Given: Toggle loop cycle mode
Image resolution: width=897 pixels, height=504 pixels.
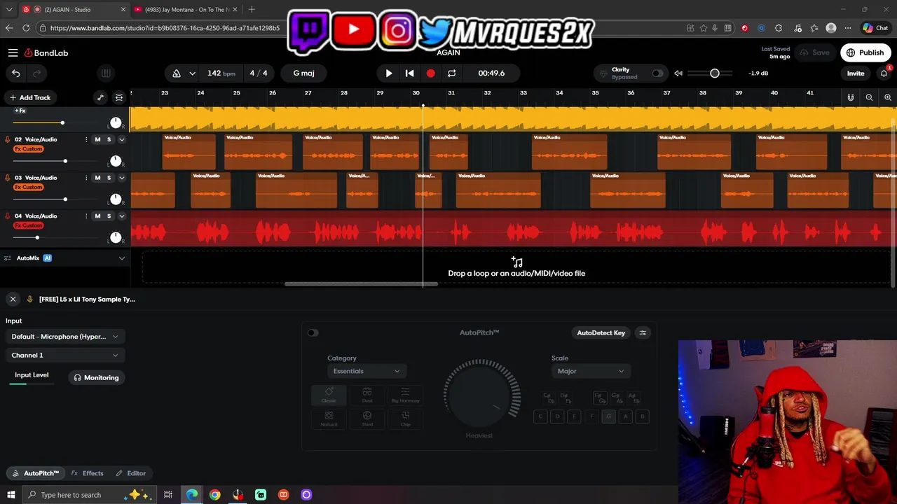Looking at the screenshot, I should [451, 73].
